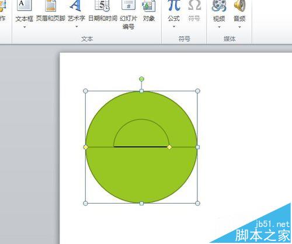Select the bottom-right corner resize handle
Image resolution: width=292 pixels, height=244 pixels.
point(197,204)
